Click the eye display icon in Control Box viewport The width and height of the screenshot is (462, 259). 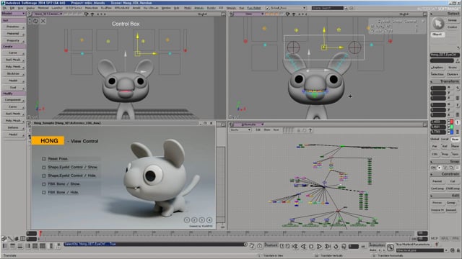tap(92, 14)
